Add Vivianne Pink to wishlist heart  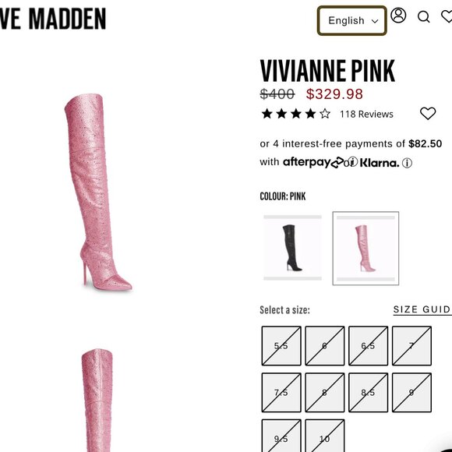click(x=428, y=113)
